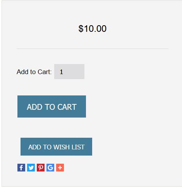Share the product via Google

50,168
